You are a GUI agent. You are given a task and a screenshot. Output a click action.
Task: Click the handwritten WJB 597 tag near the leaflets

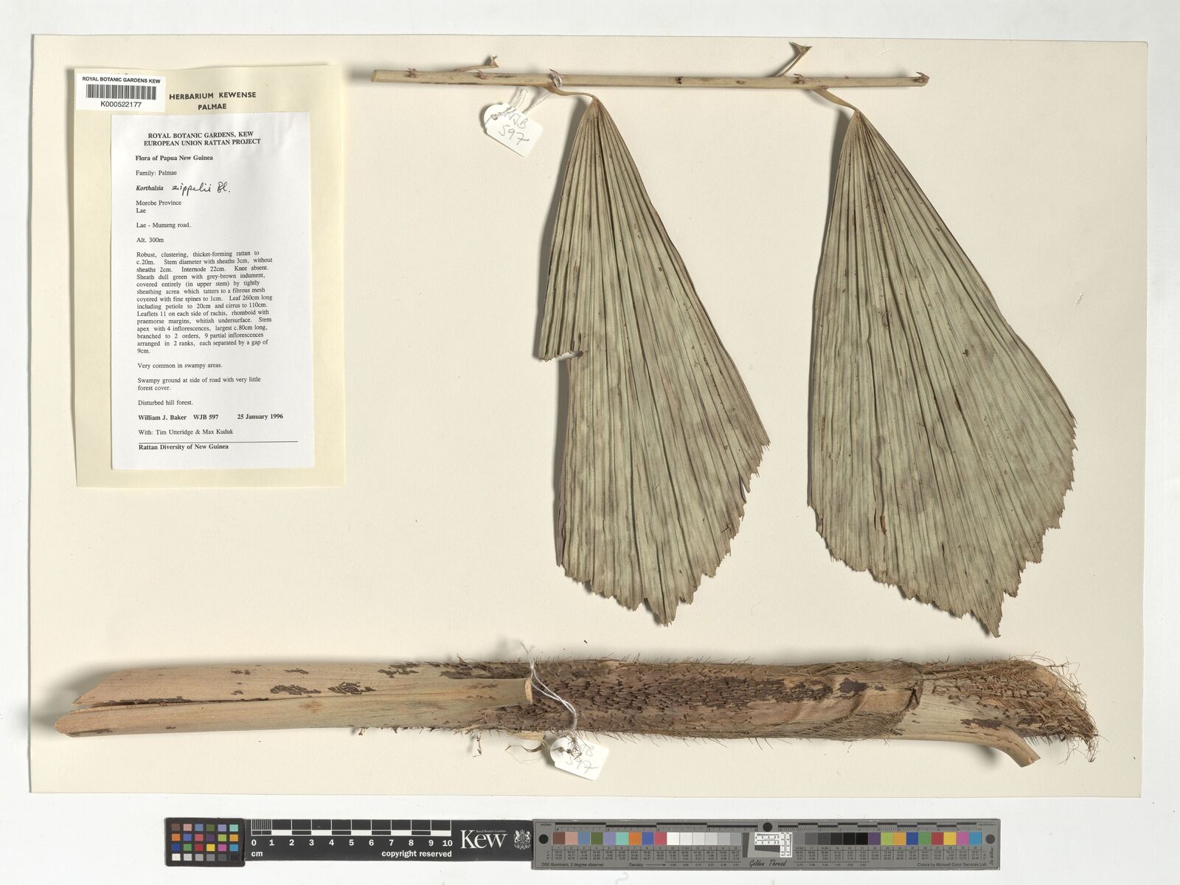click(x=514, y=127)
